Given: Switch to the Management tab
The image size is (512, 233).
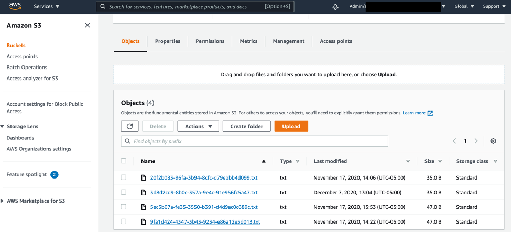Looking at the screenshot, I should 289,41.
